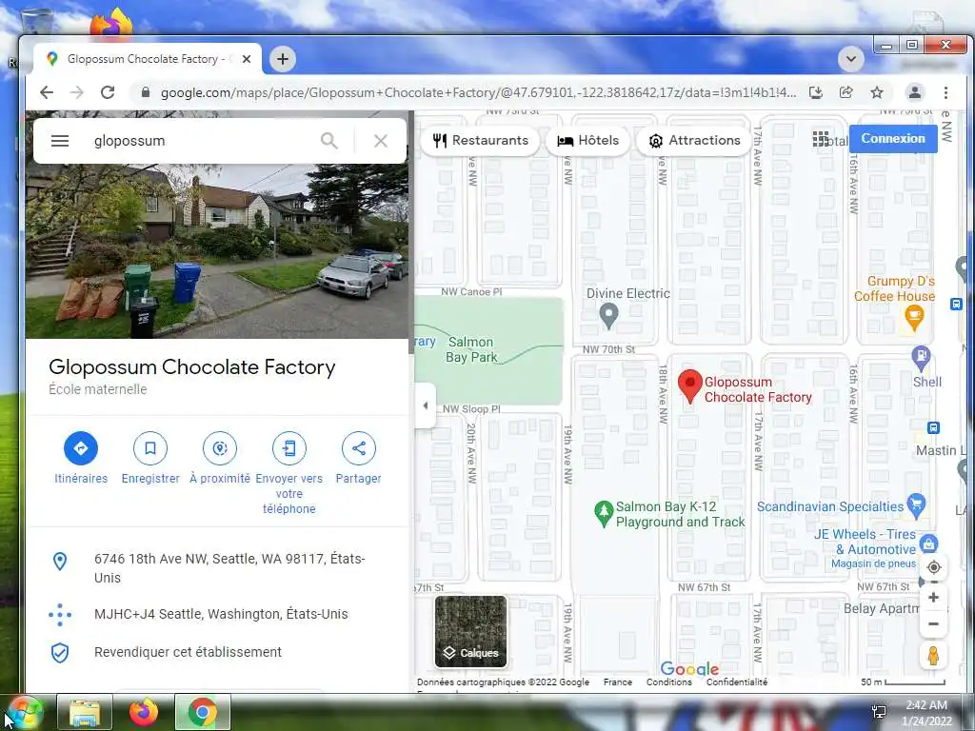This screenshot has height=731, width=975.
Task: Filter map by Hôtels chip
Action: [x=587, y=141]
